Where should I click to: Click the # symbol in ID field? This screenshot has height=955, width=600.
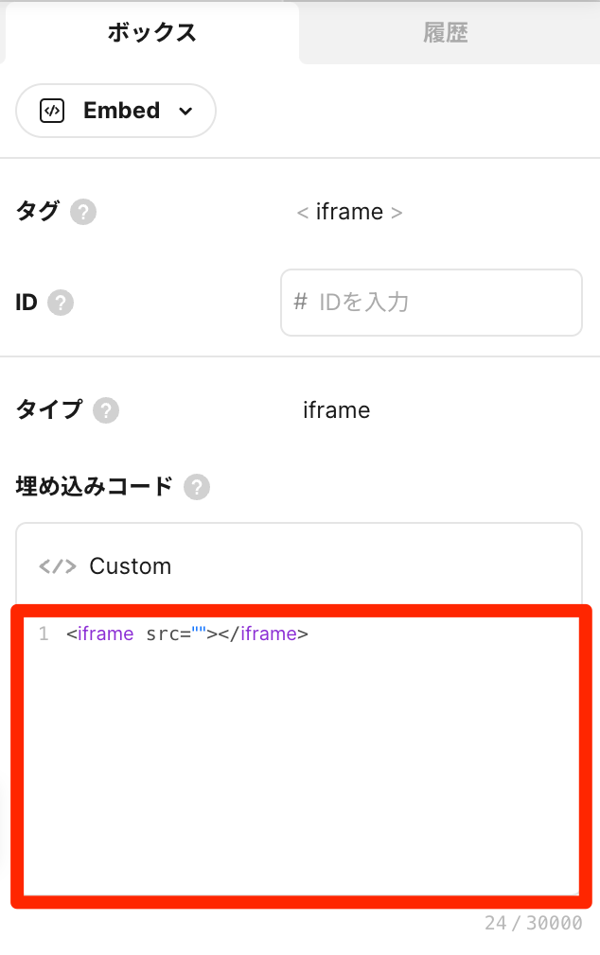point(301,302)
